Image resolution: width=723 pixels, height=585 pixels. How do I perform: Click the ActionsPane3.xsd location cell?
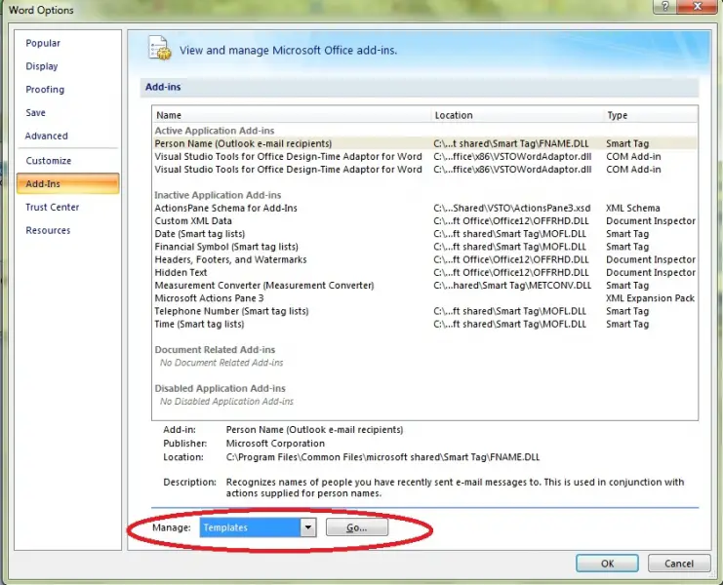(512, 209)
